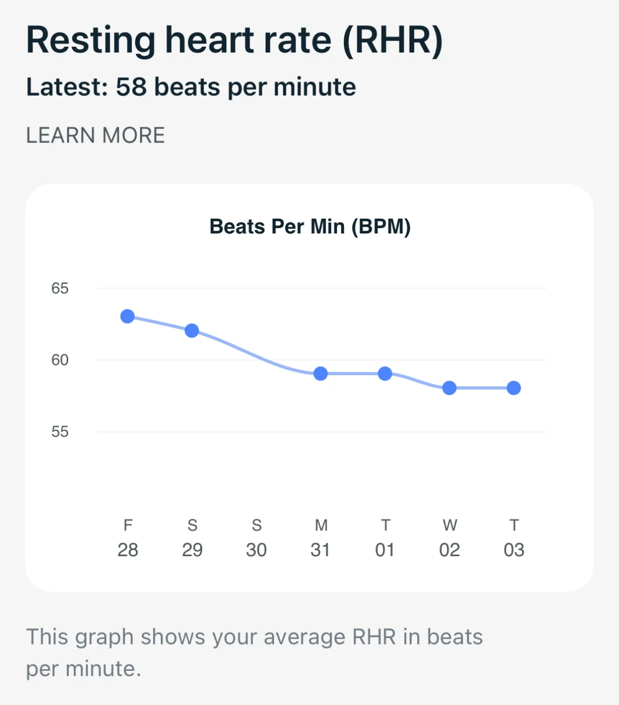Click the T 01 date label
The image size is (619, 705).
385,538
